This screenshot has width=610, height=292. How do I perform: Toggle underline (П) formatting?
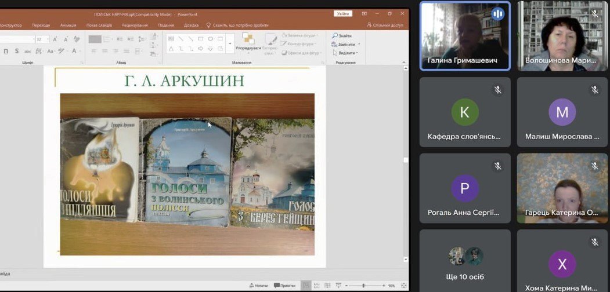point(6,51)
